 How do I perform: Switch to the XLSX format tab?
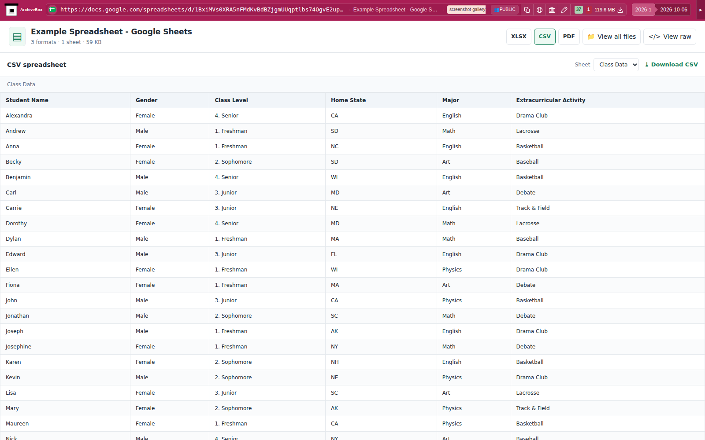click(519, 37)
